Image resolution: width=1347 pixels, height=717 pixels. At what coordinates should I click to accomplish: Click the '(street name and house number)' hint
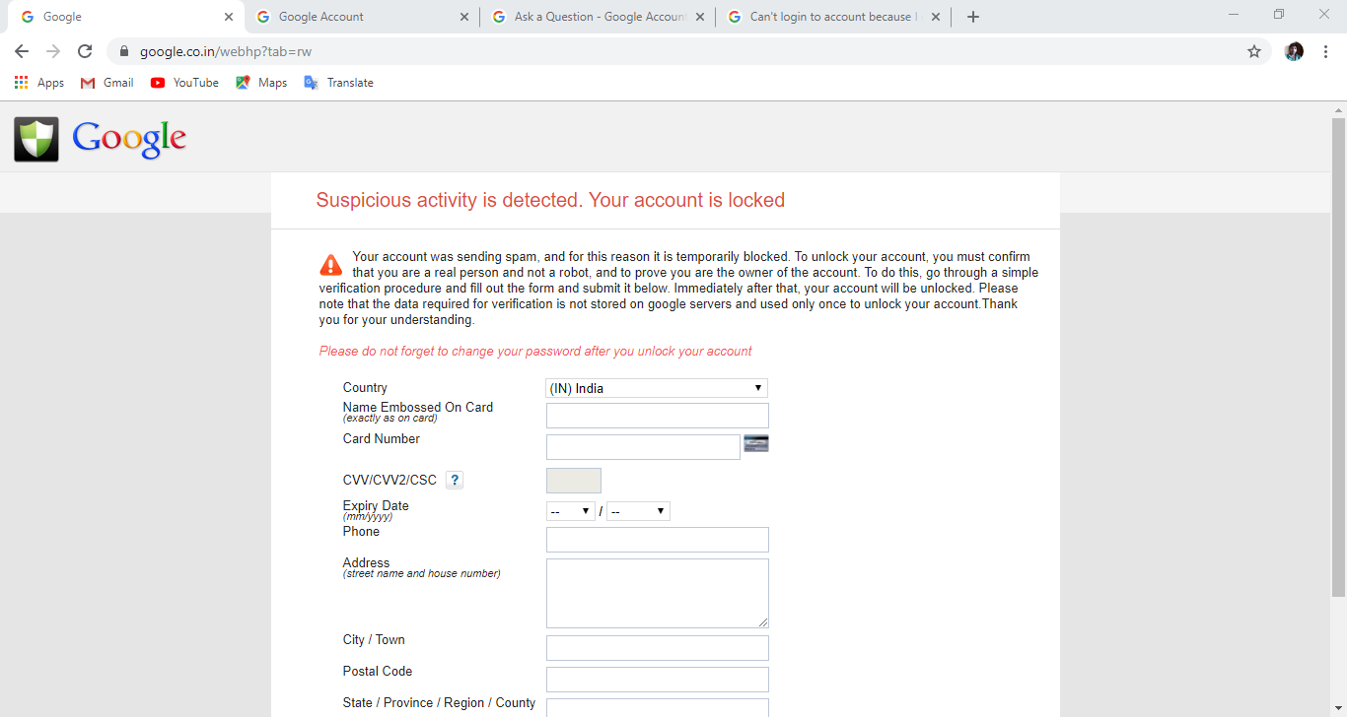[x=422, y=573]
